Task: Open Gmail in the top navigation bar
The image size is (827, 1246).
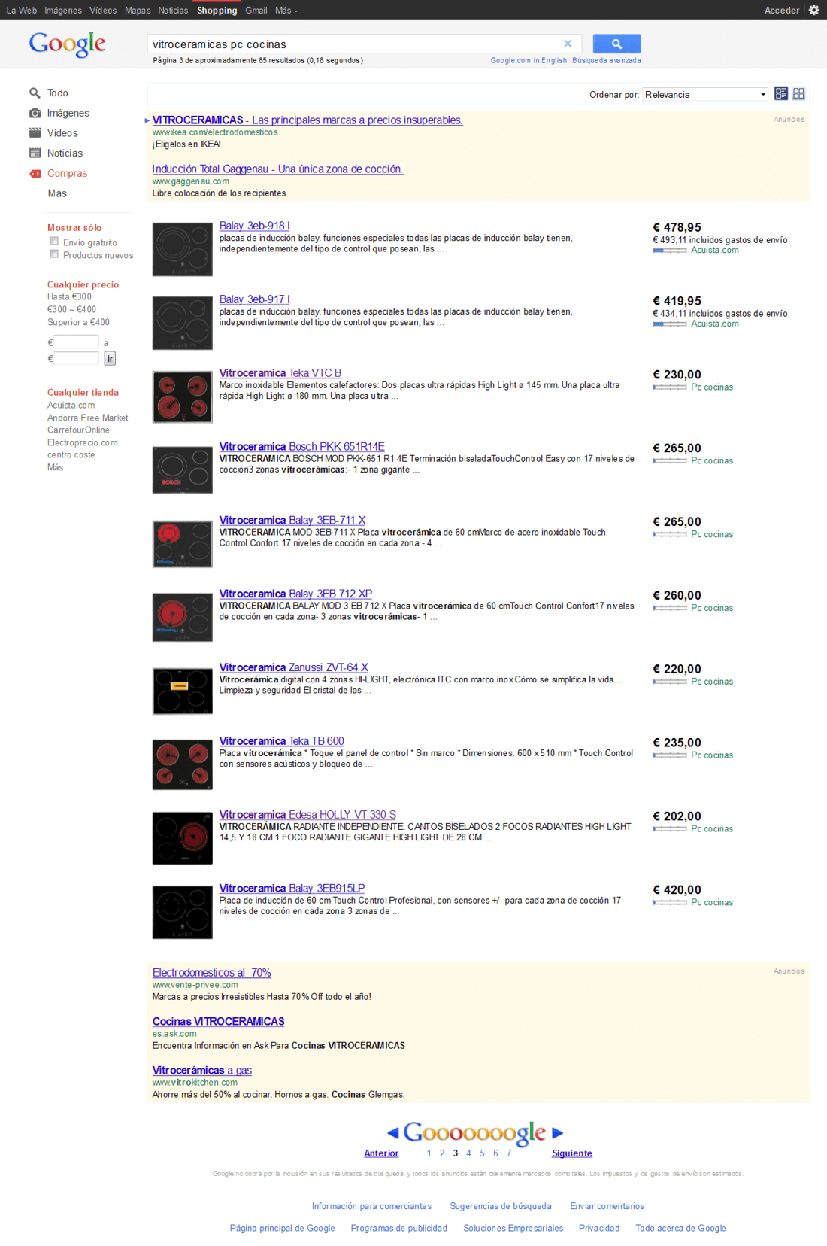Action: pos(256,11)
